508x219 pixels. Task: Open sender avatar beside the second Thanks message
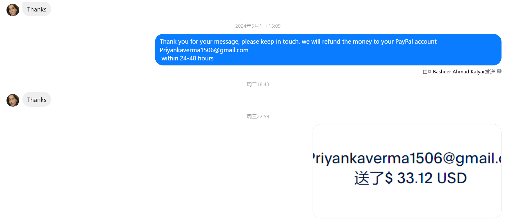tap(13, 100)
